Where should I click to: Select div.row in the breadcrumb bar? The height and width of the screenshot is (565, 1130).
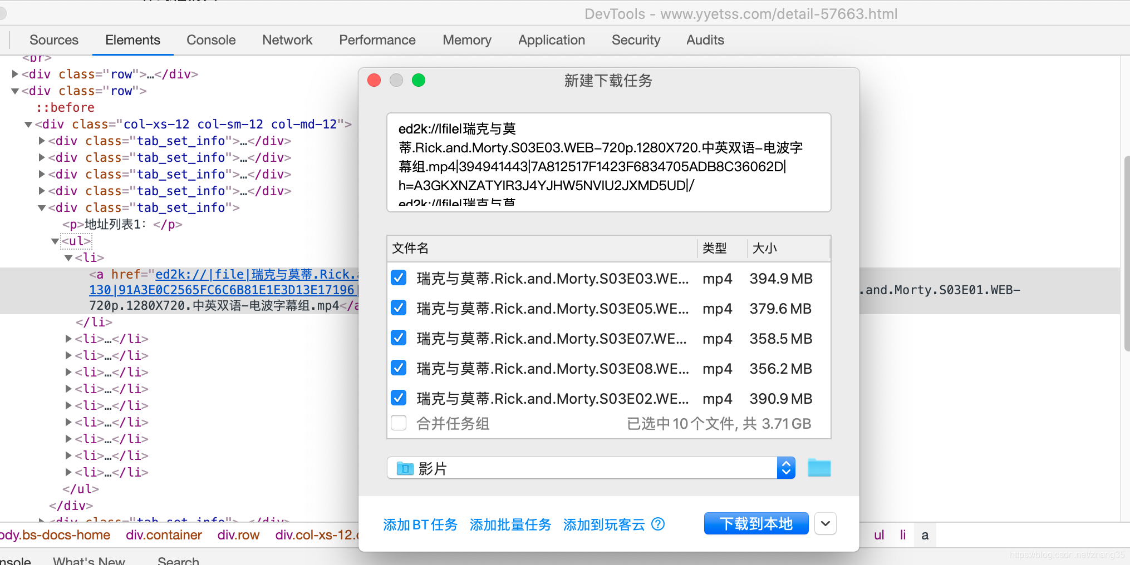(238, 535)
